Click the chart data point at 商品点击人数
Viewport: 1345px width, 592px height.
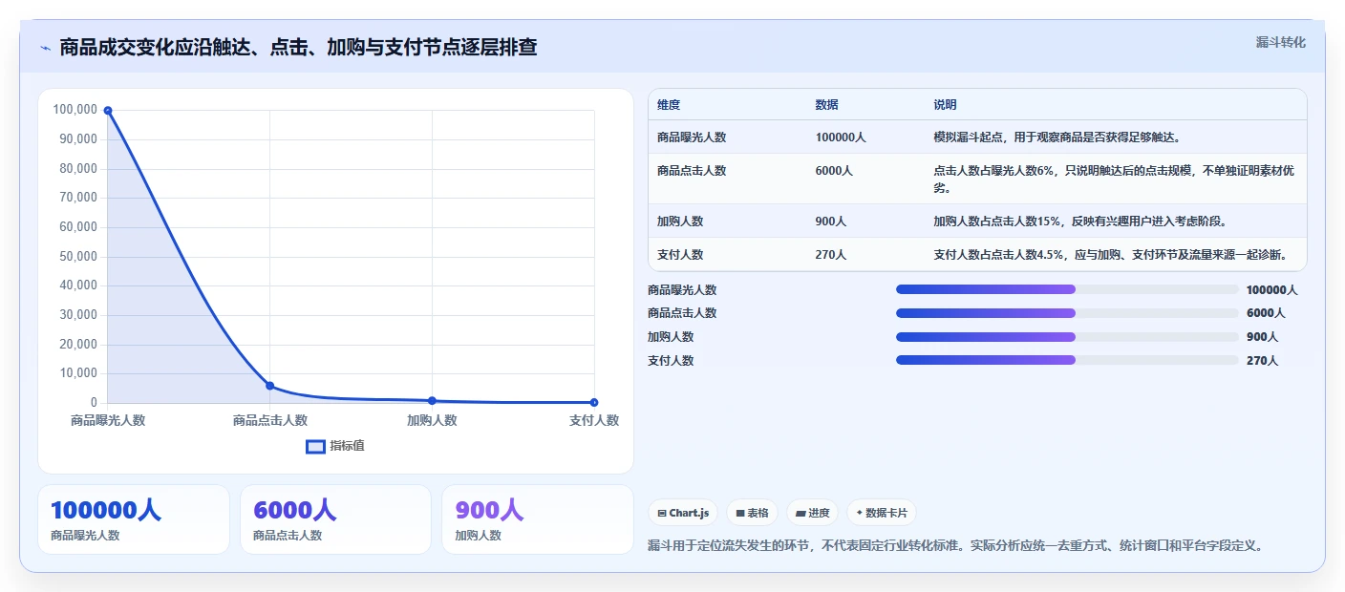pyautogui.click(x=270, y=386)
